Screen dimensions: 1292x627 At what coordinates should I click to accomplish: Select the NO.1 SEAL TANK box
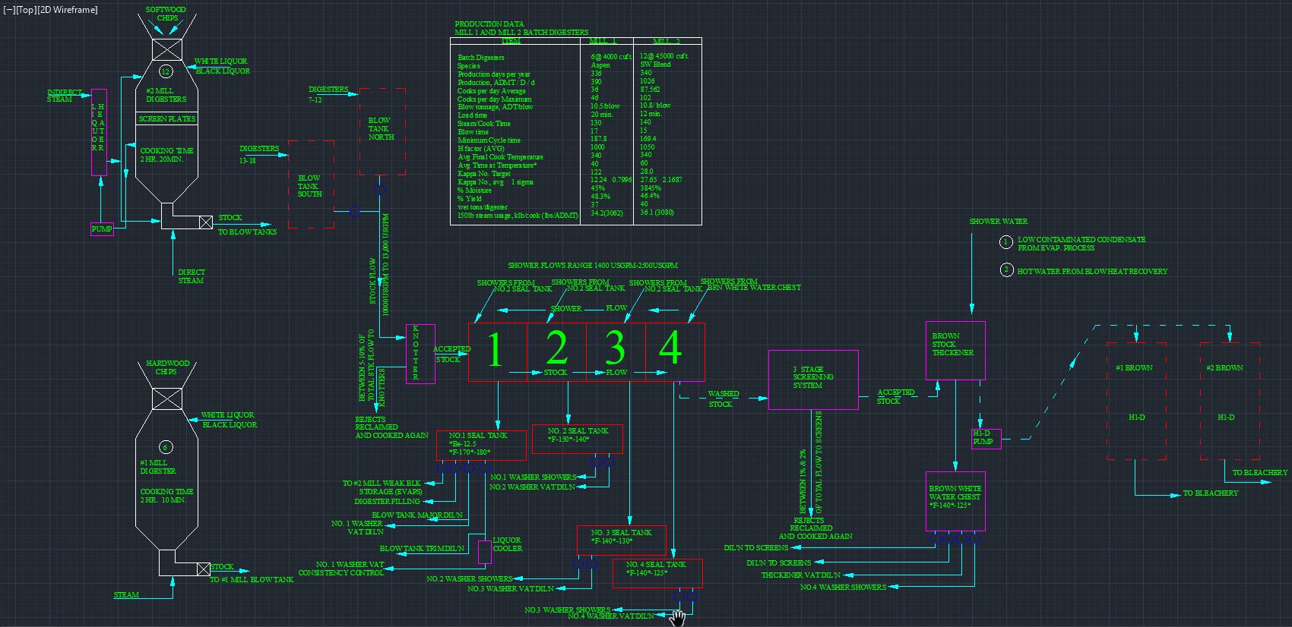tap(481, 445)
